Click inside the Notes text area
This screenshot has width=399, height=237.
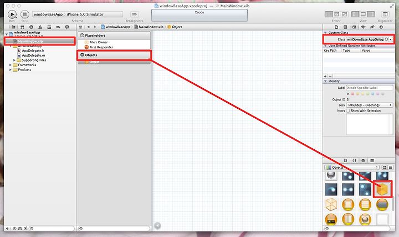tap(370, 124)
